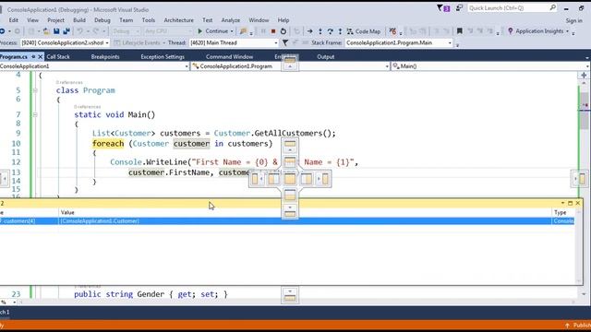Continue debugging with the green play button
591x332 pixels.
pos(200,31)
